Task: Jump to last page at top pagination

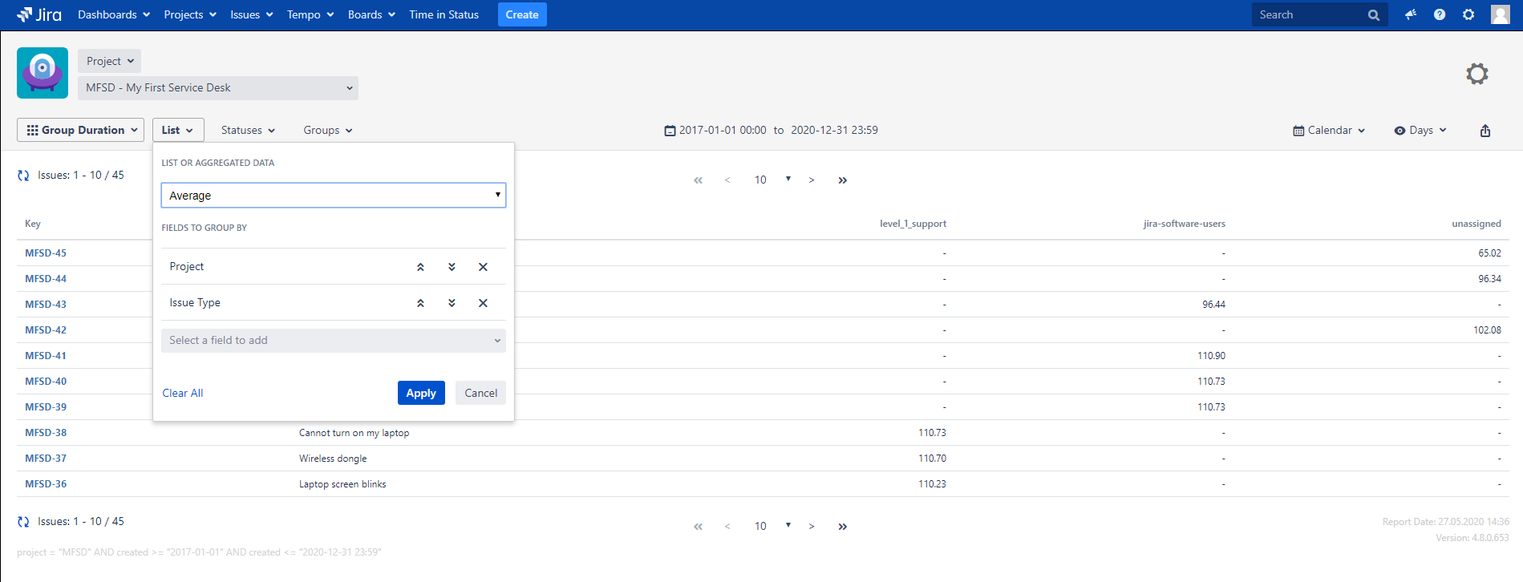Action: pyautogui.click(x=842, y=180)
